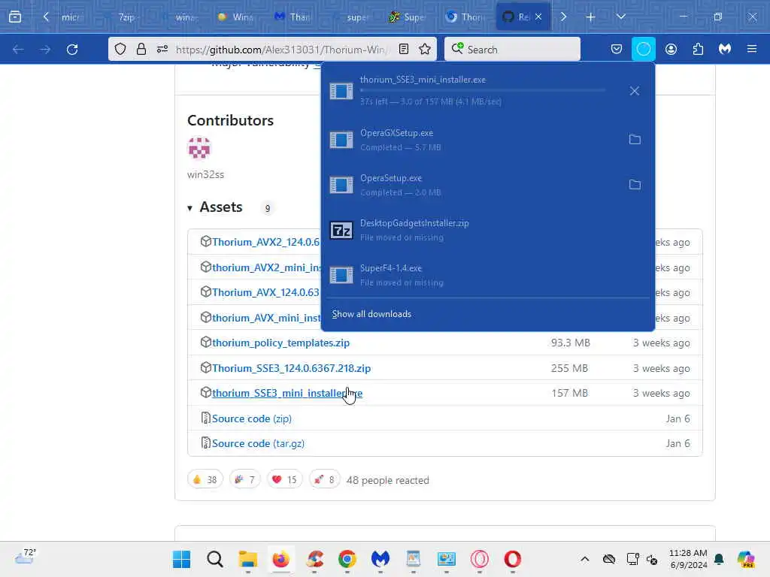Open OperaSetup.exe from downloads list
Viewport: 770px width, 577px height.
tap(471, 185)
